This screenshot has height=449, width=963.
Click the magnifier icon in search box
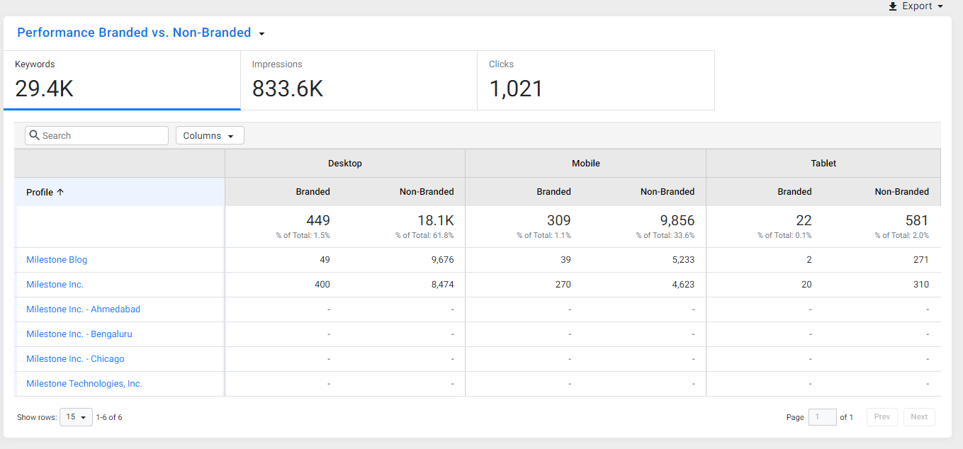coord(34,135)
